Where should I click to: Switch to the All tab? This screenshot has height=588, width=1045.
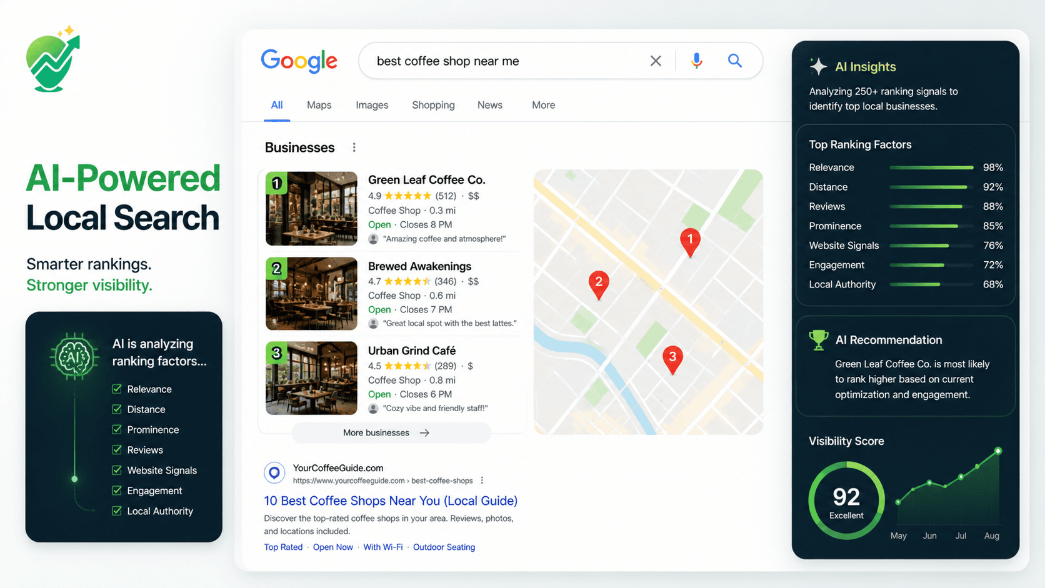tap(277, 105)
